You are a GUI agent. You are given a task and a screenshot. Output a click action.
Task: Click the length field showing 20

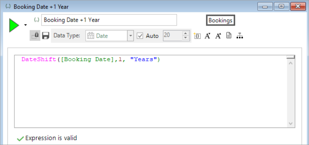coord(173,36)
